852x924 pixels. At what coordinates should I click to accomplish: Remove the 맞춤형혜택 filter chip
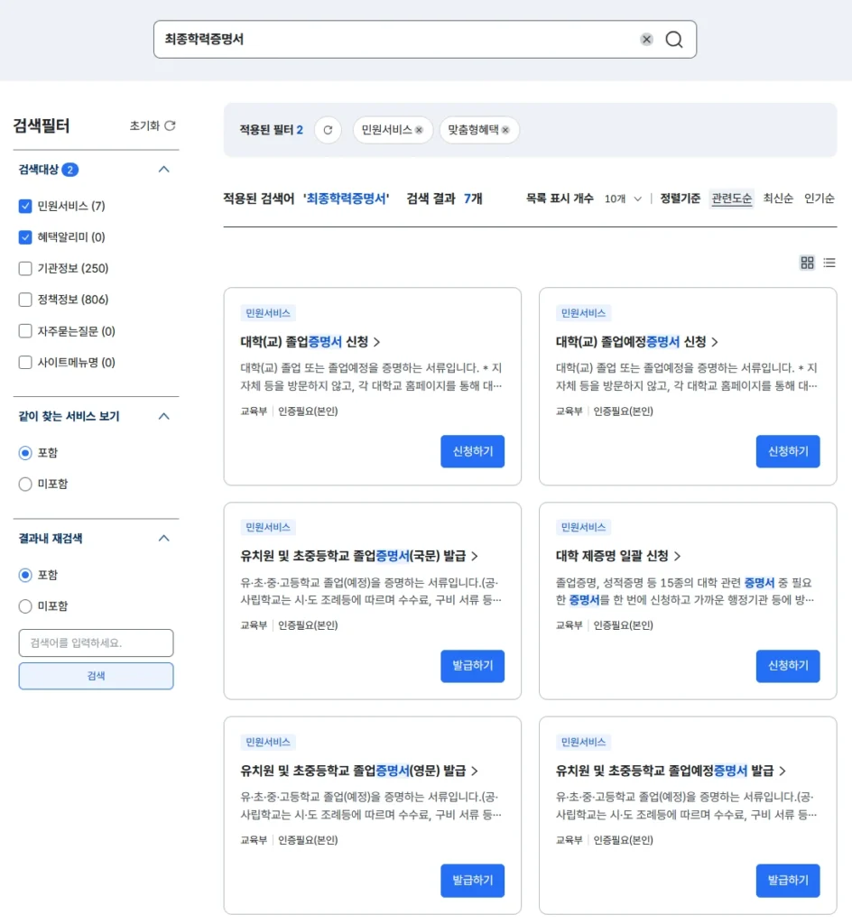coord(505,130)
